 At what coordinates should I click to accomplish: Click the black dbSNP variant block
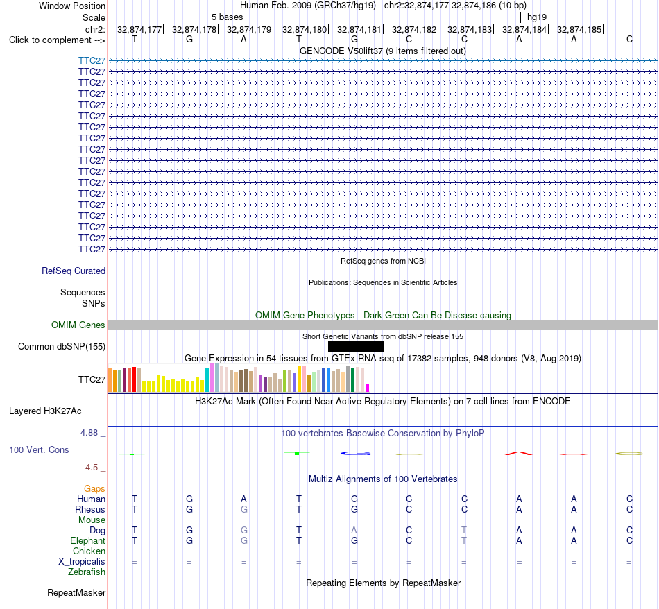[356, 346]
